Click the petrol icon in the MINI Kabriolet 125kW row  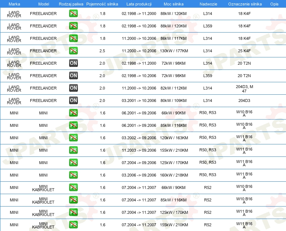[x=73, y=212]
